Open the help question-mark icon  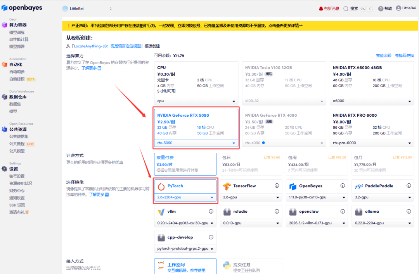[x=381, y=9]
